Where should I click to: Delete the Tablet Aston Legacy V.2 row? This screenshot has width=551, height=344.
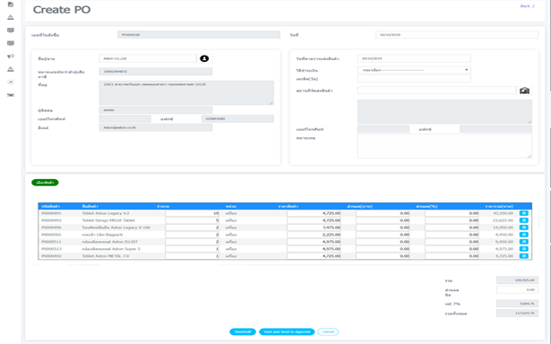523,213
